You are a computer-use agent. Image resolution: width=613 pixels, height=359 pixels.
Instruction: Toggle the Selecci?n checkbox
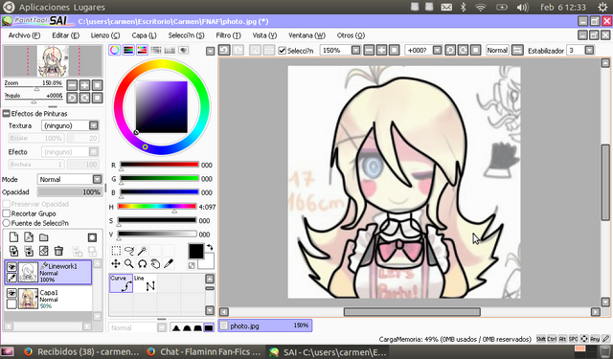(x=282, y=51)
